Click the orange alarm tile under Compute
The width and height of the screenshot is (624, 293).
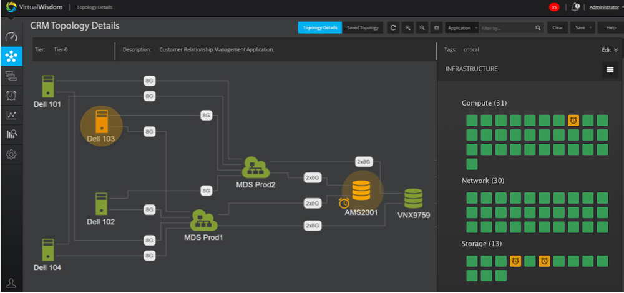point(573,121)
